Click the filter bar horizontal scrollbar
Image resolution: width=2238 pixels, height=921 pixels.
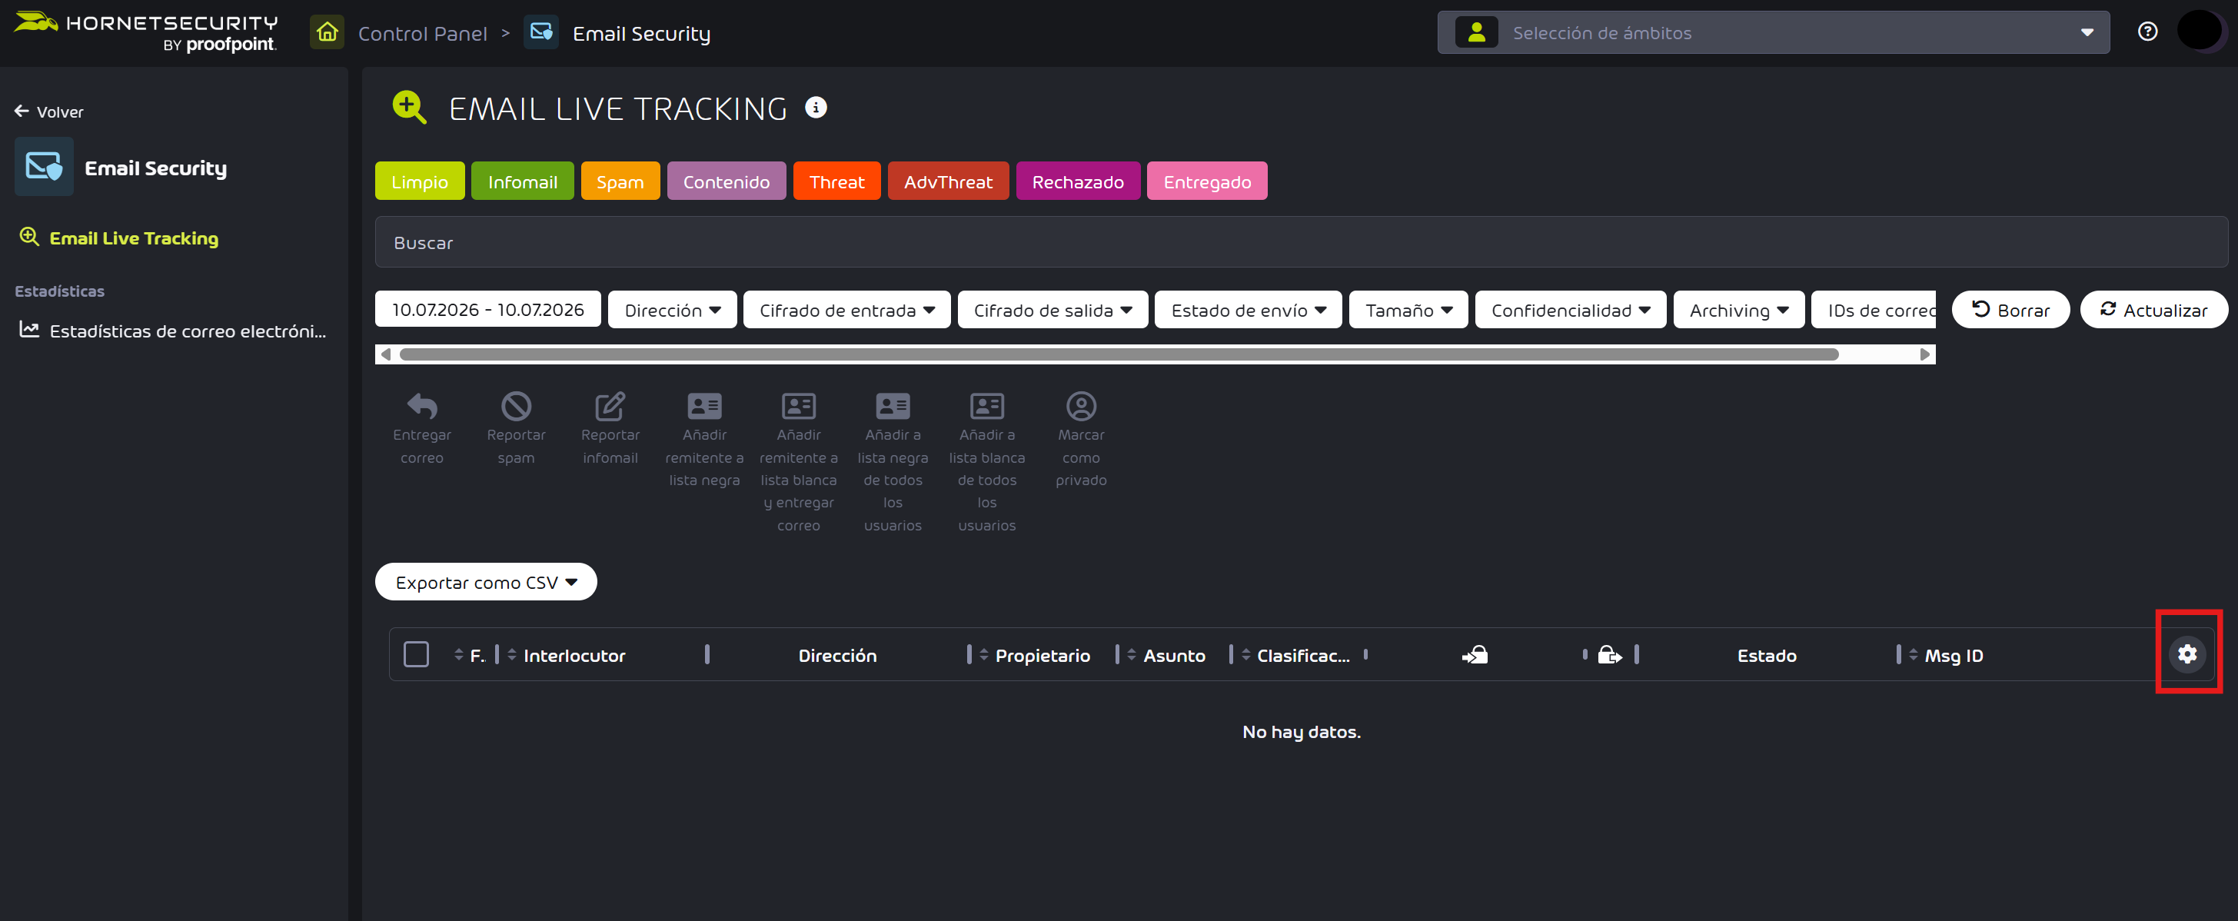coord(1118,354)
